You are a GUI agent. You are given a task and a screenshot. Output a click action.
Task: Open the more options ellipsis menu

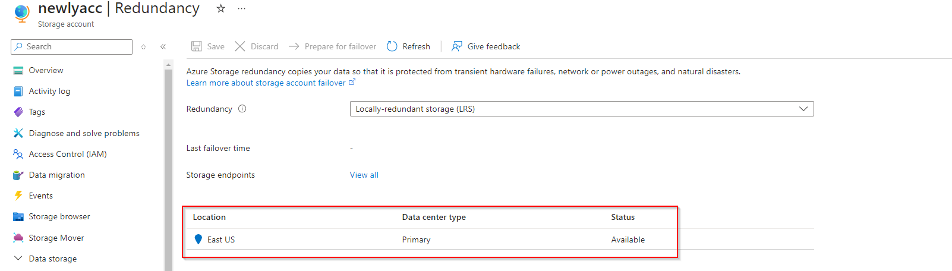pyautogui.click(x=241, y=8)
